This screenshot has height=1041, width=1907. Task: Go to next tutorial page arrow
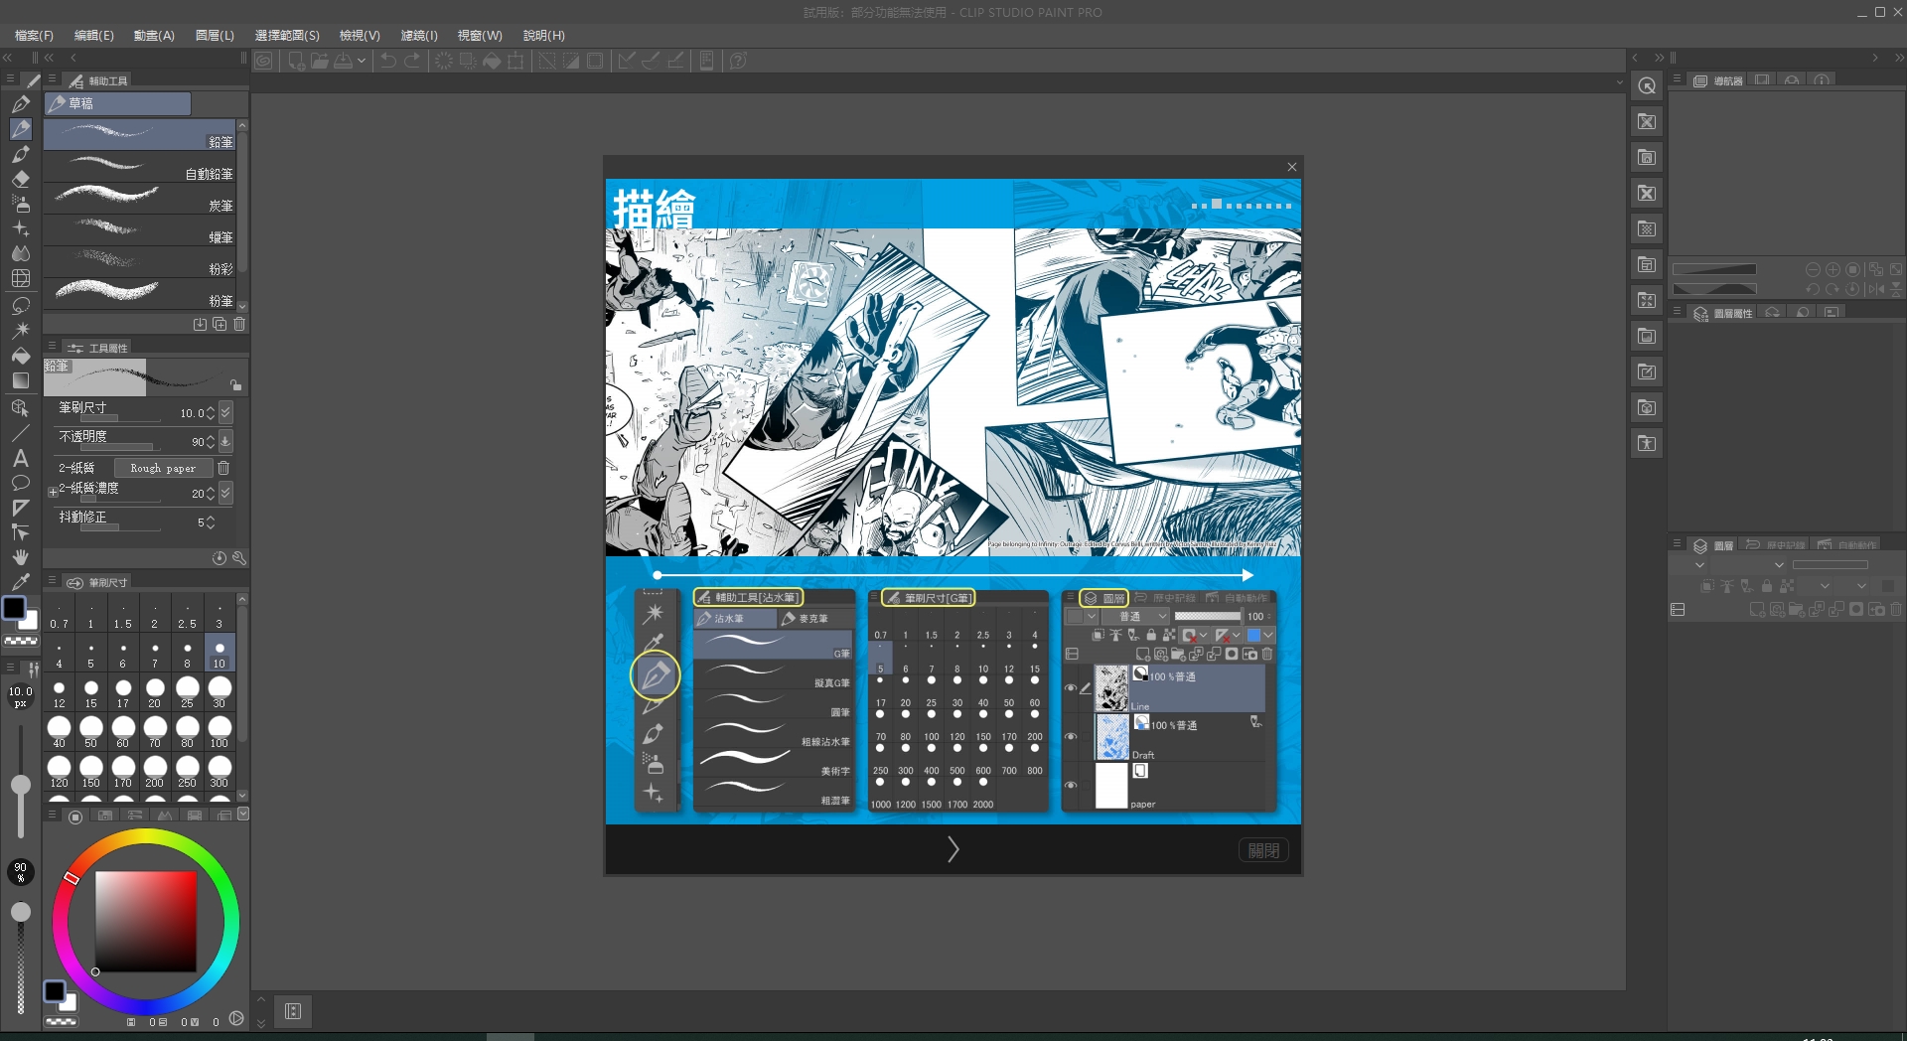pos(953,849)
